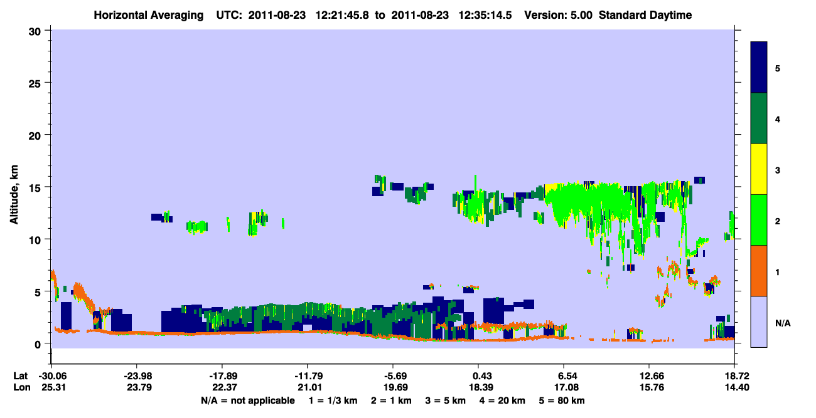Click 'Standard Daytime' in the title
Screen dimensions: 816x418
(645, 15)
